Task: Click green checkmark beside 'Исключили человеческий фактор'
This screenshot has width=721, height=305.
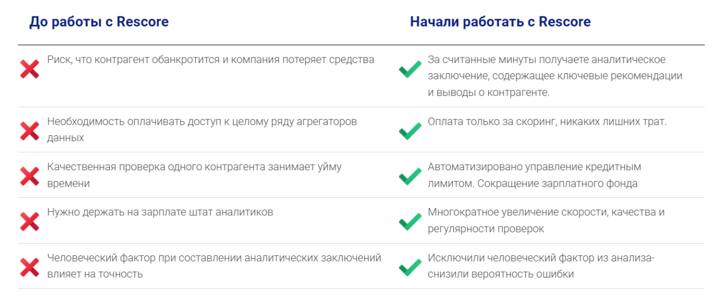Action: (x=410, y=267)
